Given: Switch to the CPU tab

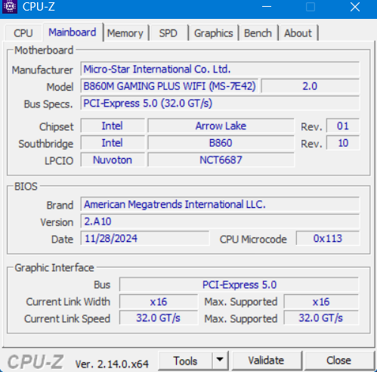Looking at the screenshot, I should (x=23, y=33).
